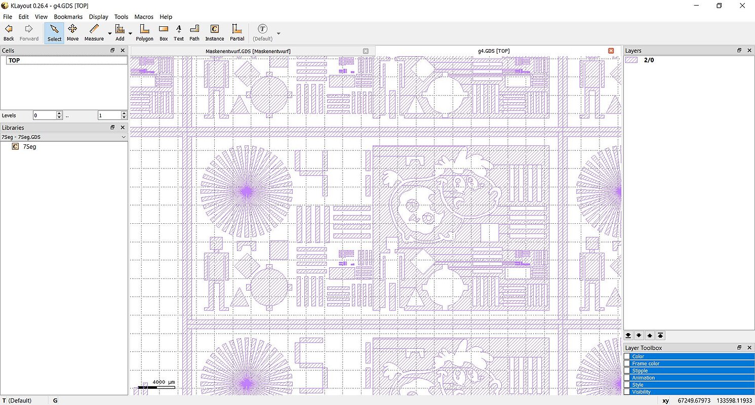Screen dimensions: 755x405
Task: Open Measure tool options dropdown arrow
Action: (x=109, y=33)
